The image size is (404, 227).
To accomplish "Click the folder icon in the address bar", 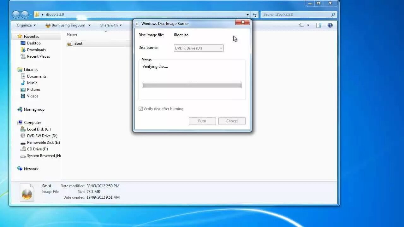I will coord(37,15).
